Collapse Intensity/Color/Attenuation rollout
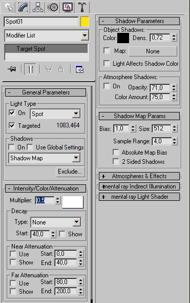The height and width of the screenshot is (303, 190). coord(46,188)
